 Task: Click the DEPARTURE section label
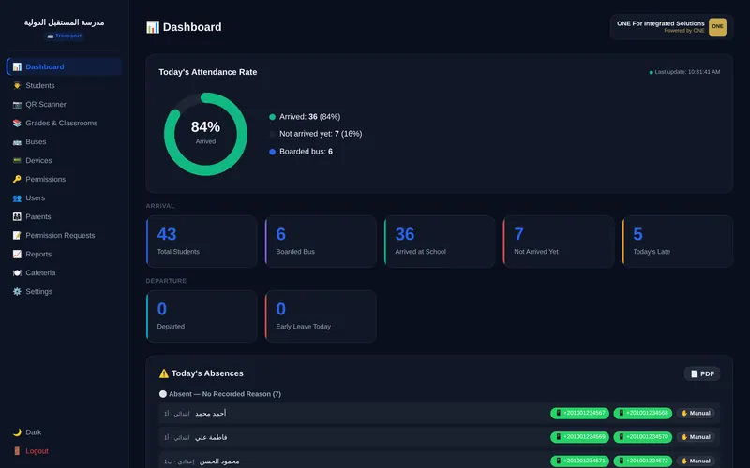tap(166, 281)
